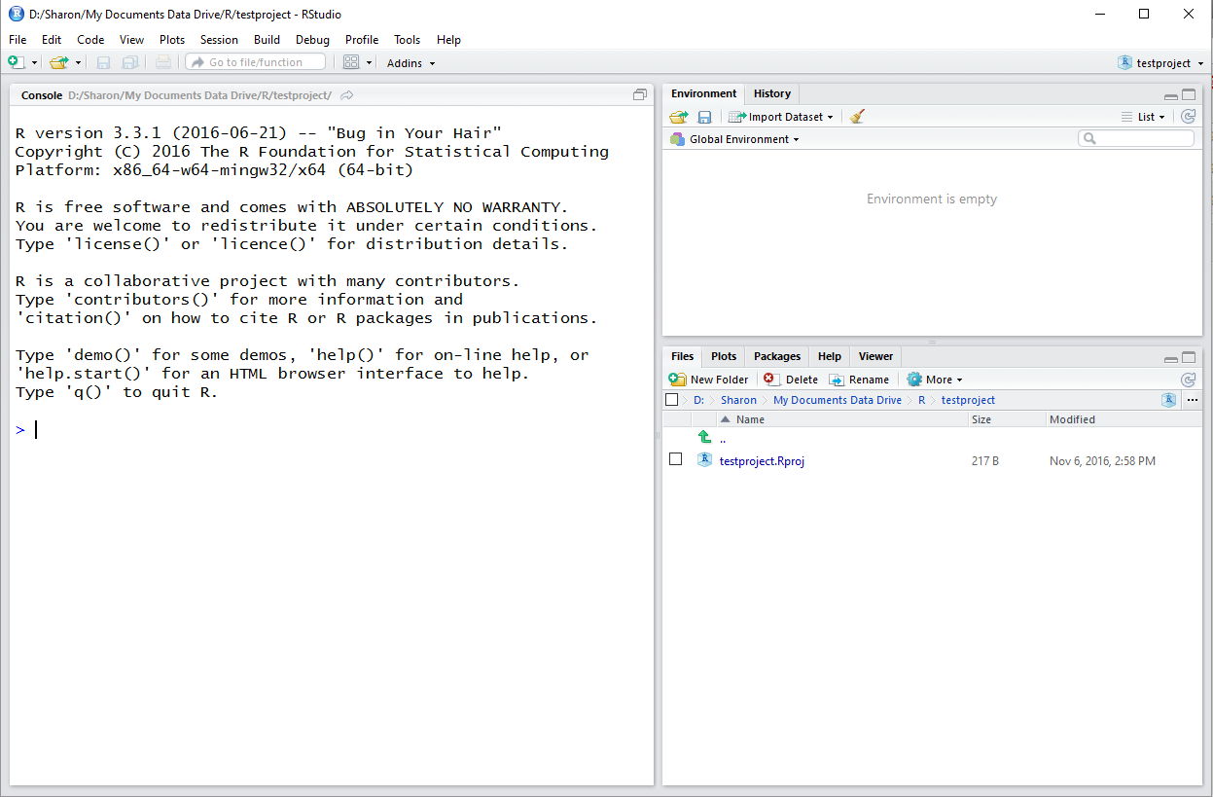Screen dimensions: 1213x797
Task: Click the Sharon breadcrumb link
Action: 738,400
